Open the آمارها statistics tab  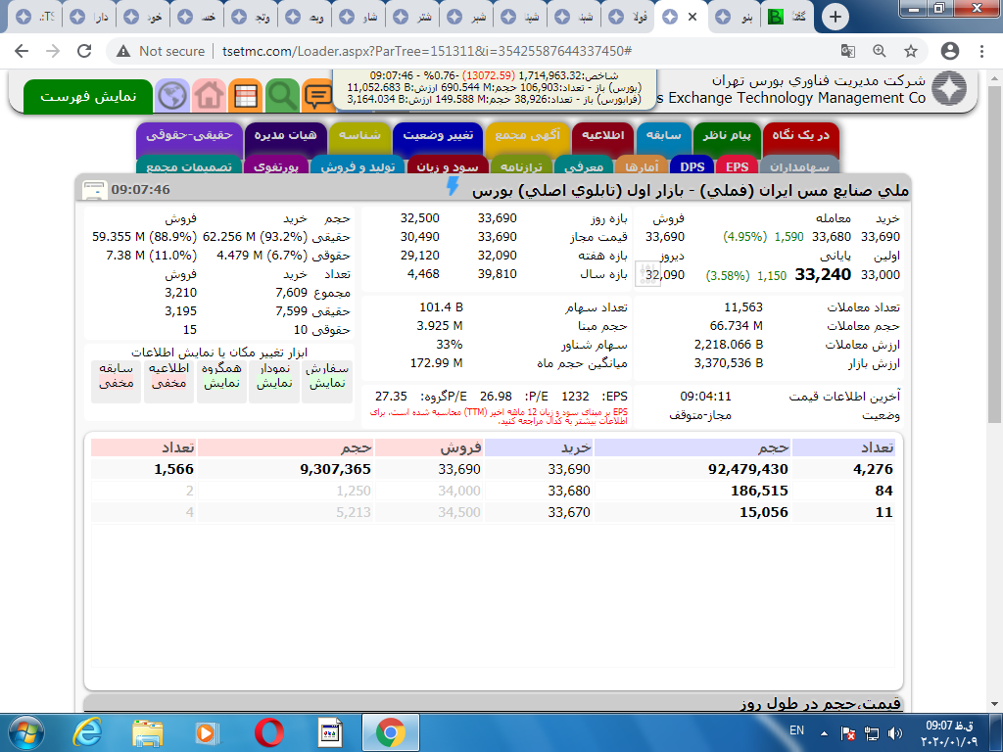coord(642,165)
